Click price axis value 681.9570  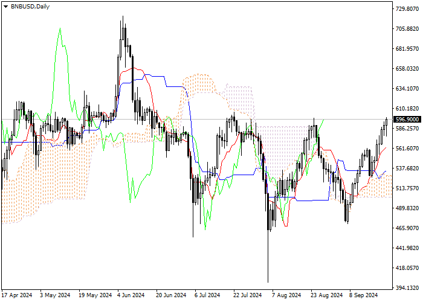407,49
